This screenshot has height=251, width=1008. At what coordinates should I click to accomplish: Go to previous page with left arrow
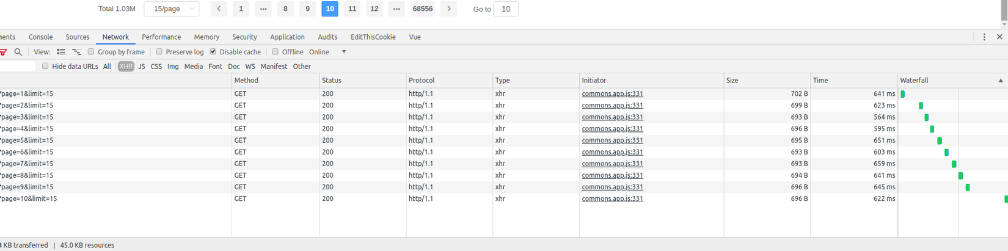(x=219, y=9)
